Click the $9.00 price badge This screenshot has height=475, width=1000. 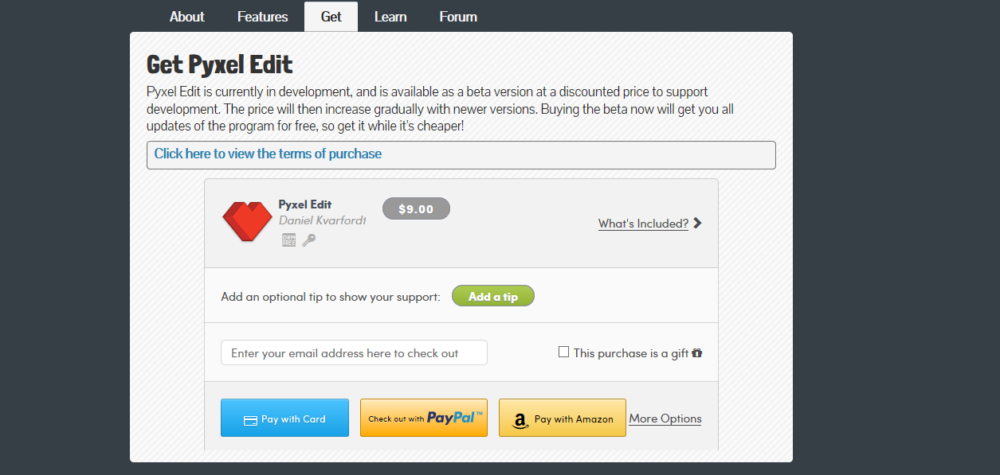416,209
